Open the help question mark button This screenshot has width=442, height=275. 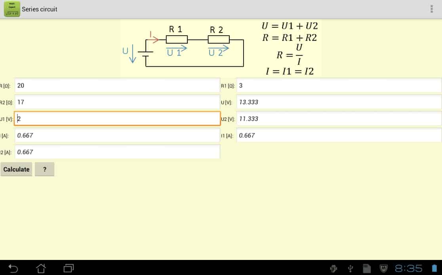click(x=44, y=169)
